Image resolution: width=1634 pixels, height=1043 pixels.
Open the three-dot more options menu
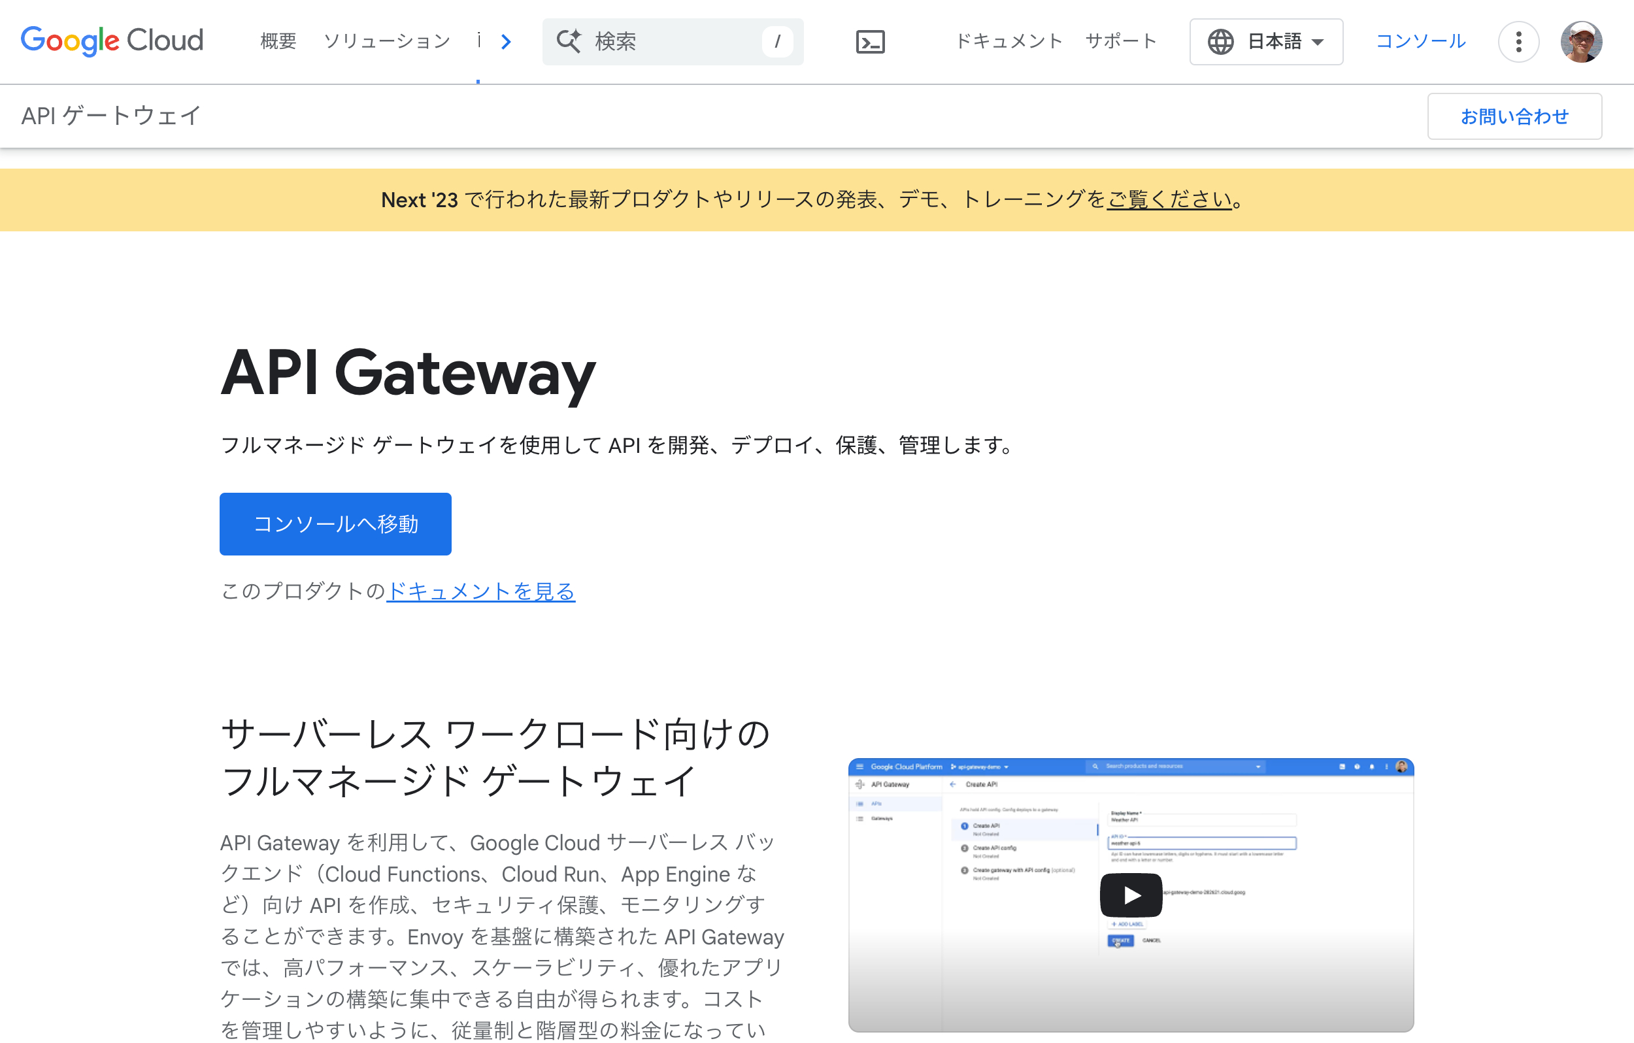click(x=1518, y=42)
